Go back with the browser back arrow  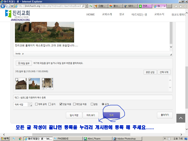(x=3, y=6)
